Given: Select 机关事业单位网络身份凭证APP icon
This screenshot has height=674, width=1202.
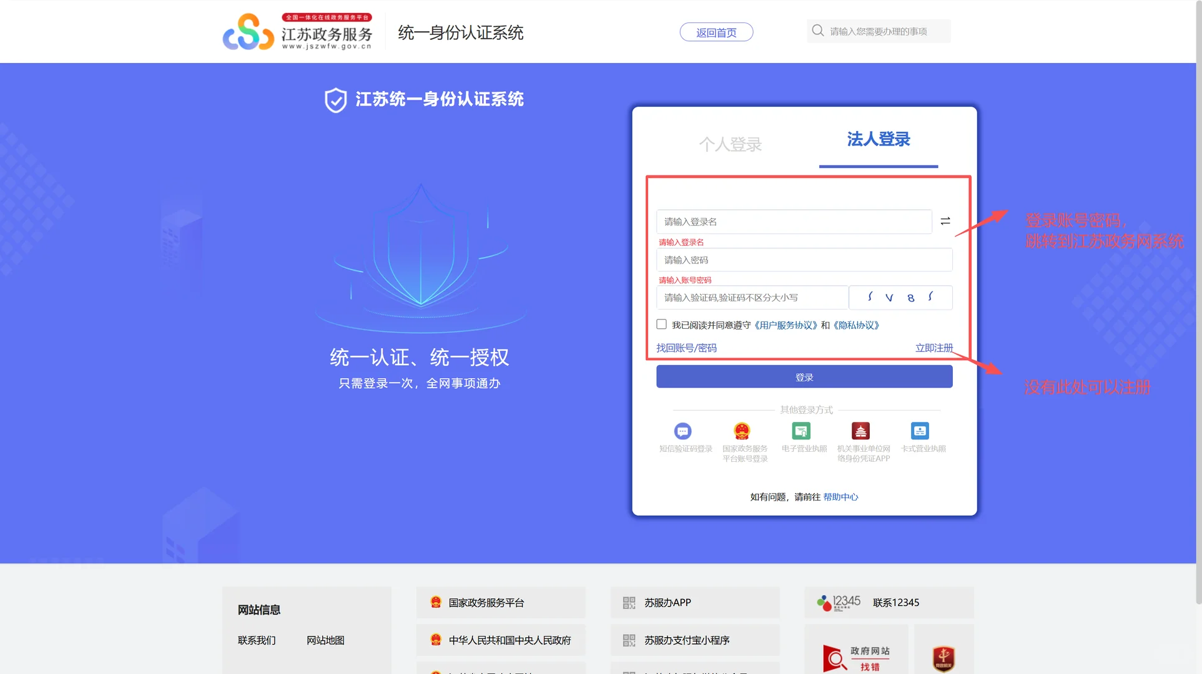Looking at the screenshot, I should tap(861, 431).
